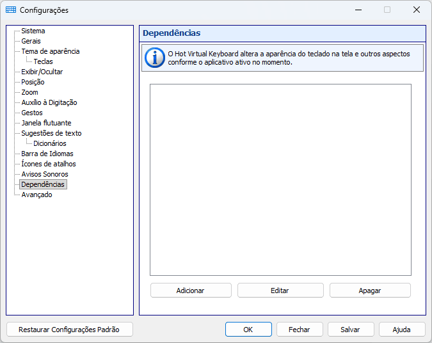Click the keyboard icon in title bar
432x343 pixels.
[11, 10]
